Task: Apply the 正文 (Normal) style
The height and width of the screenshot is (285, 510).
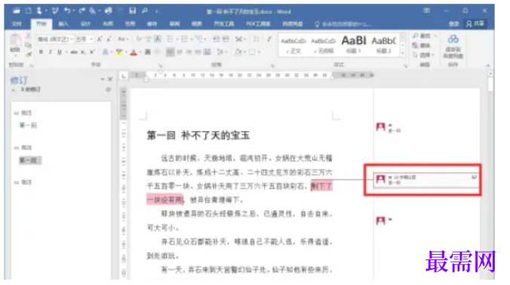Action: coord(293,44)
